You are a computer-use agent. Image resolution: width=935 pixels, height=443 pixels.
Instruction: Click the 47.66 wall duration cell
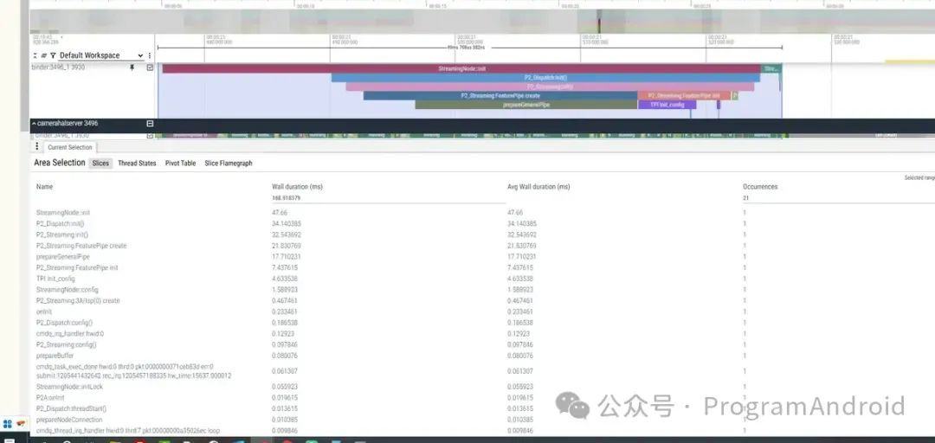coord(280,213)
